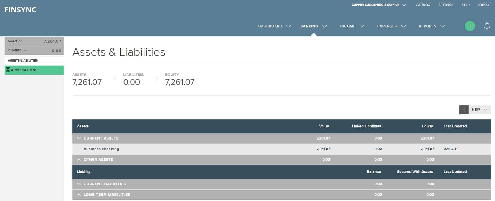Click the Assets summary value 7,261.07
This screenshot has height=201, width=495.
pyautogui.click(x=87, y=82)
